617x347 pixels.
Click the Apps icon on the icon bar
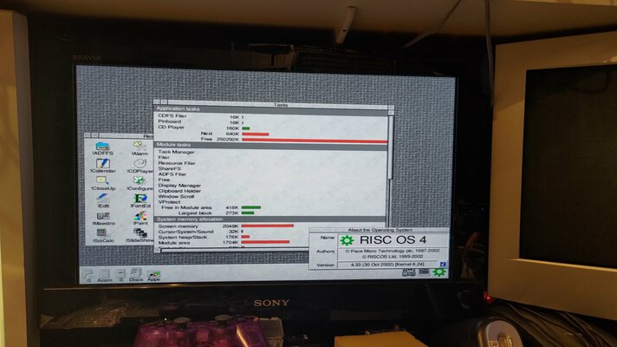pos(153,274)
